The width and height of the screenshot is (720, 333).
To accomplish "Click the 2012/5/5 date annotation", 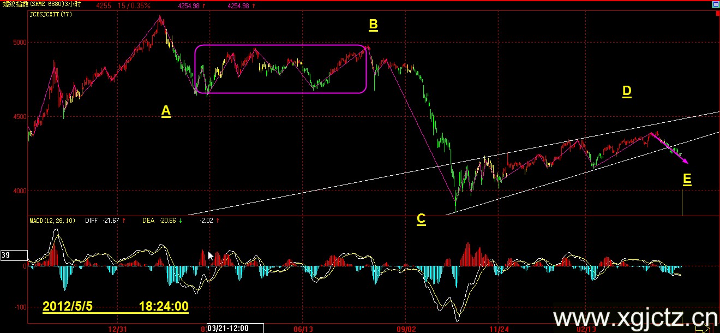I will coord(68,307).
